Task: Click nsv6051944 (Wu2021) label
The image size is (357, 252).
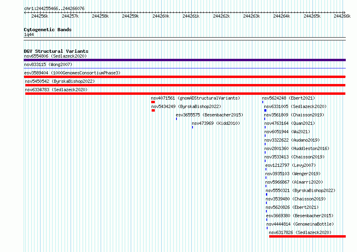Action: [x=287, y=132]
